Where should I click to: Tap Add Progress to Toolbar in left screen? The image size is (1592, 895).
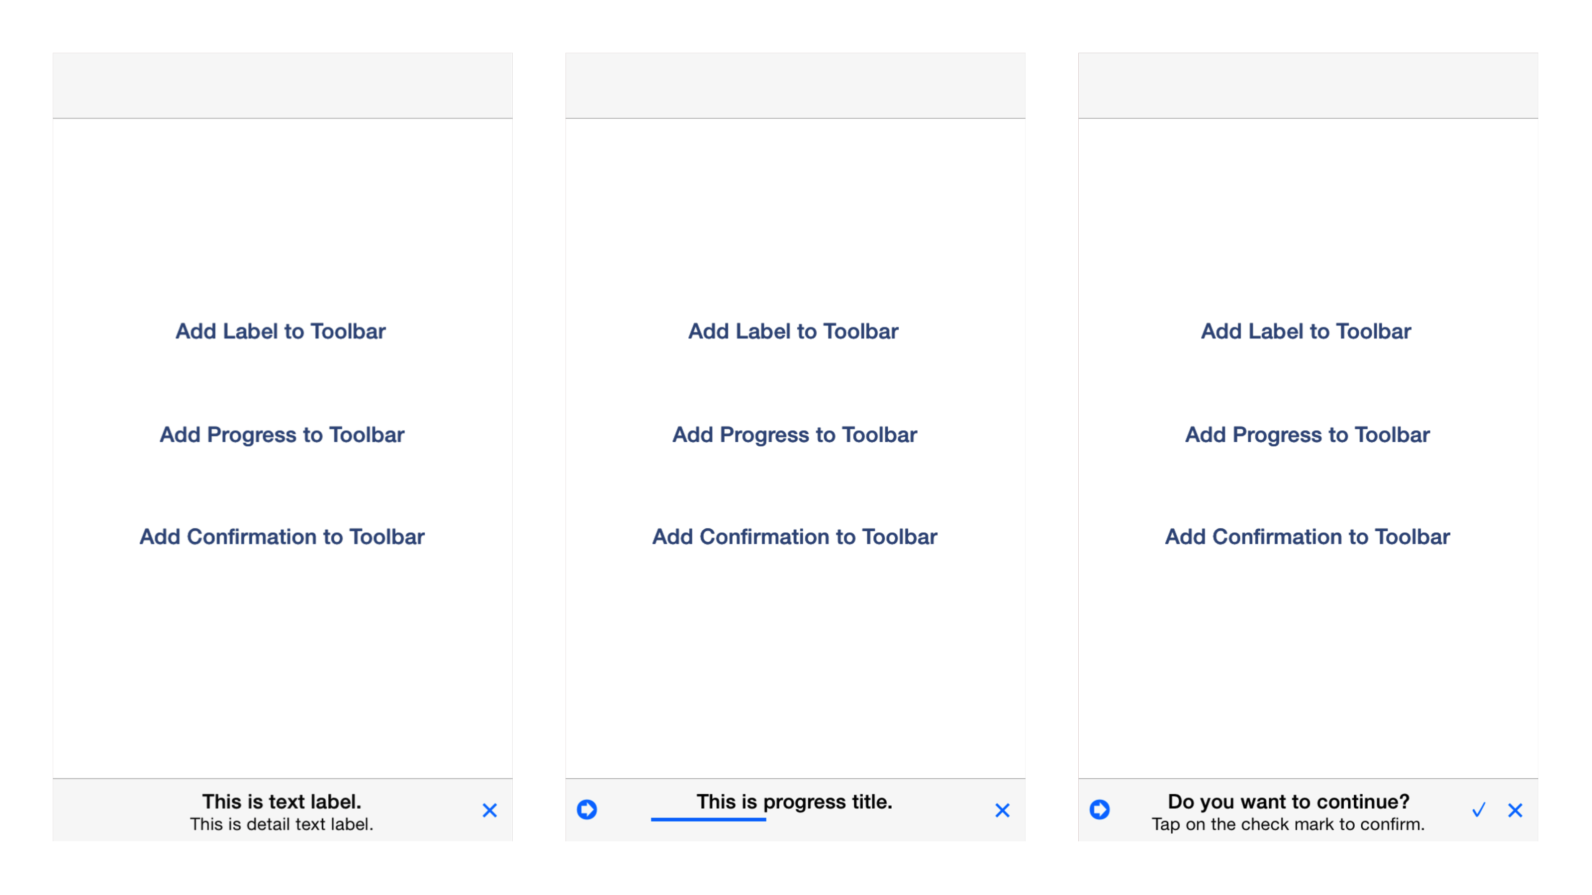282,435
